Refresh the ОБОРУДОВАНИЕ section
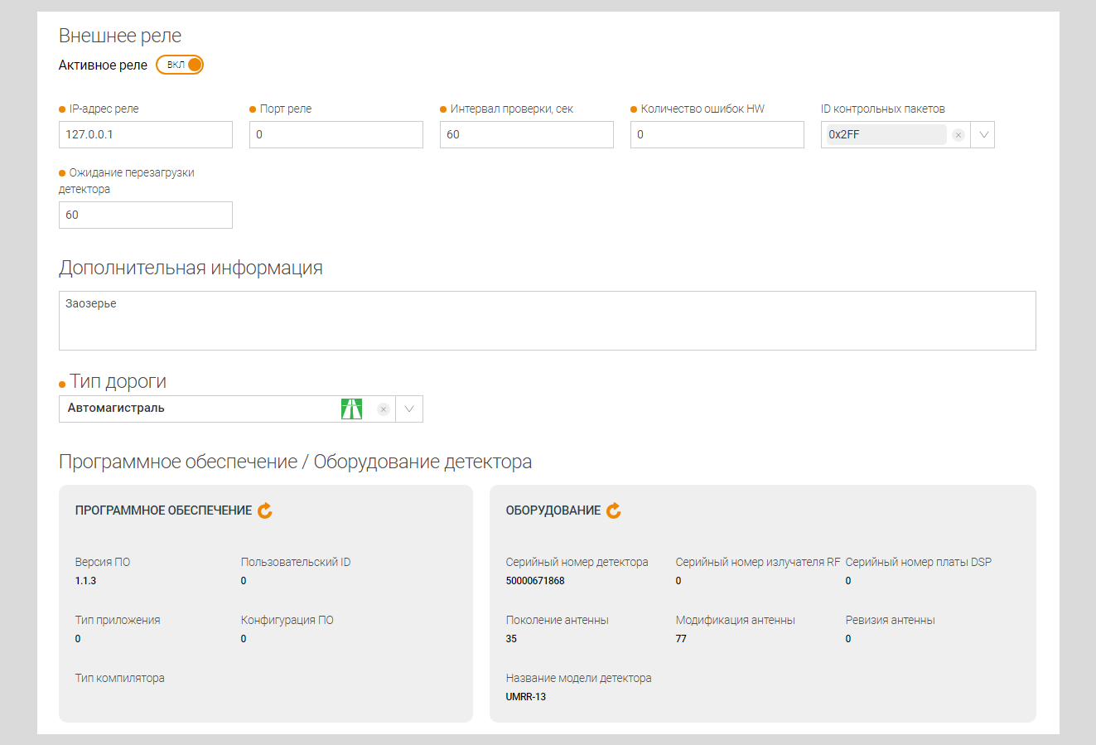Image resolution: width=1096 pixels, height=745 pixels. coord(614,510)
